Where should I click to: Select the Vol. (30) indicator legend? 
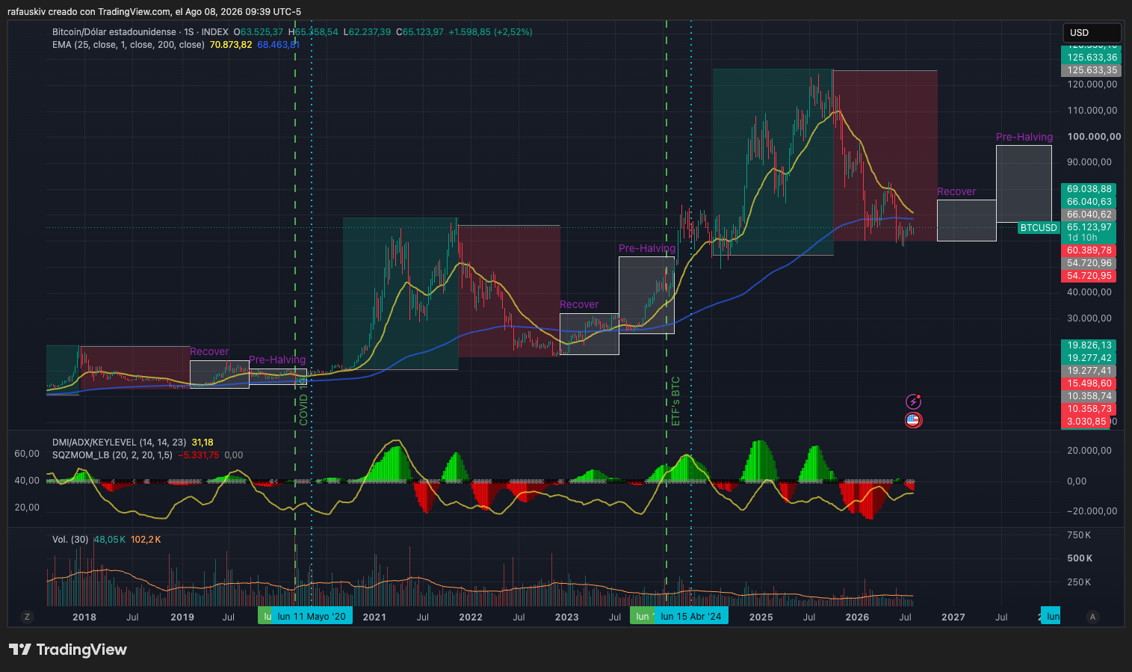coord(70,540)
